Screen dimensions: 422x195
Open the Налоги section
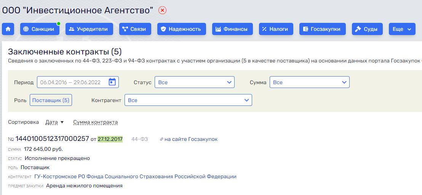tap(276, 29)
